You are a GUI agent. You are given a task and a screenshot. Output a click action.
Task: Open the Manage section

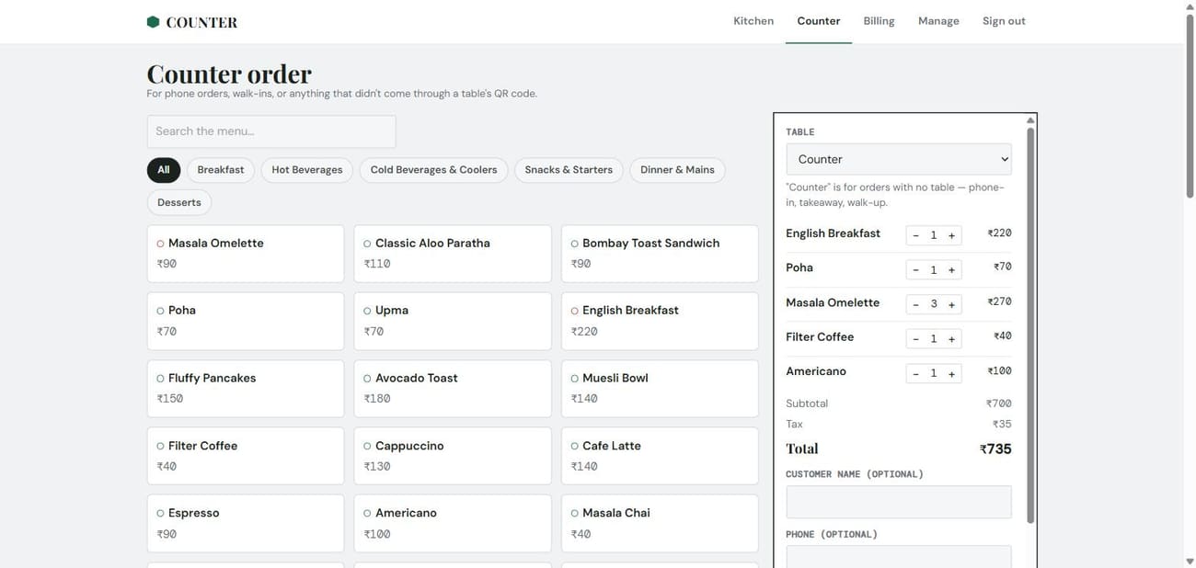click(938, 21)
